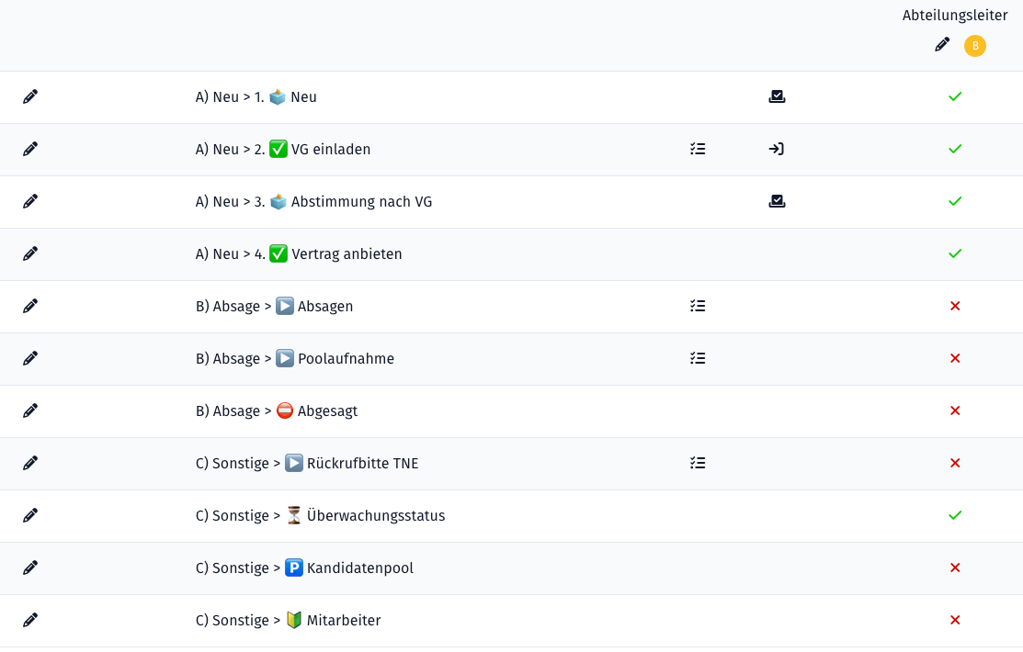
Task: Click checklist icon for 'Poolaufnahme' row
Action: pos(698,358)
